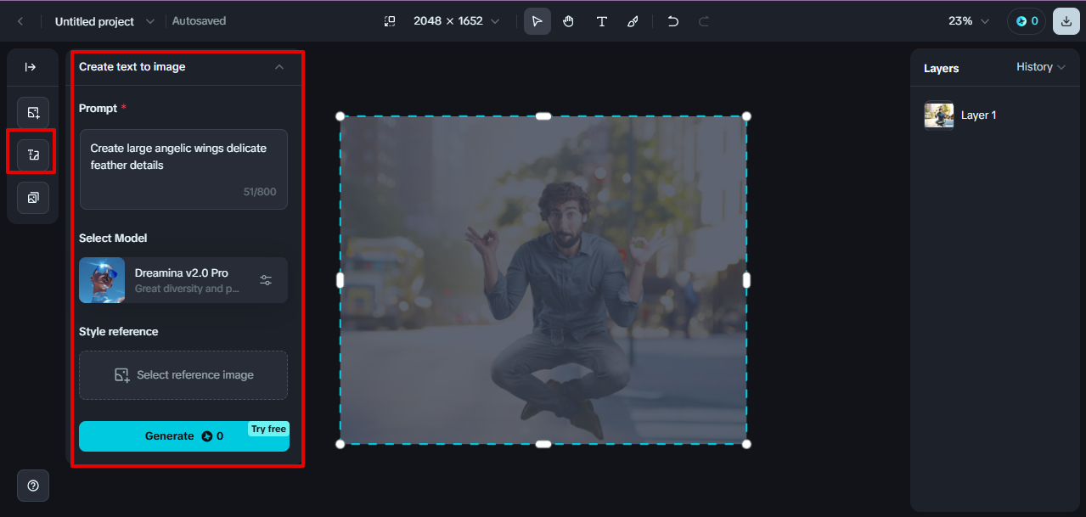Click the Try free badge

tap(268, 429)
